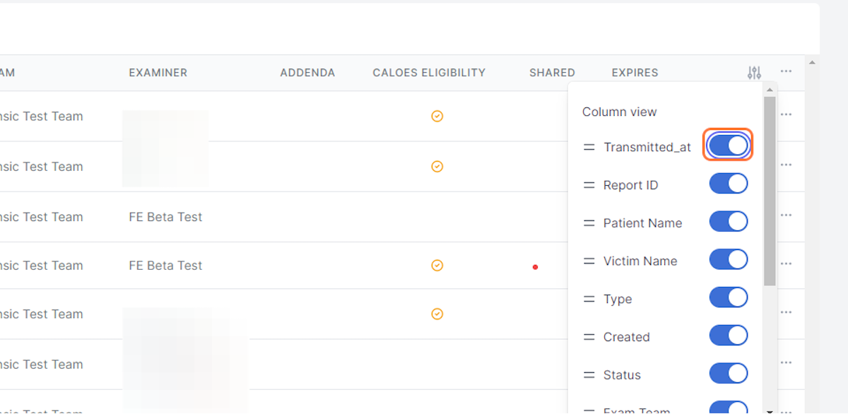
Task: Click the FE Beta Test examiner name
Action: [165, 217]
